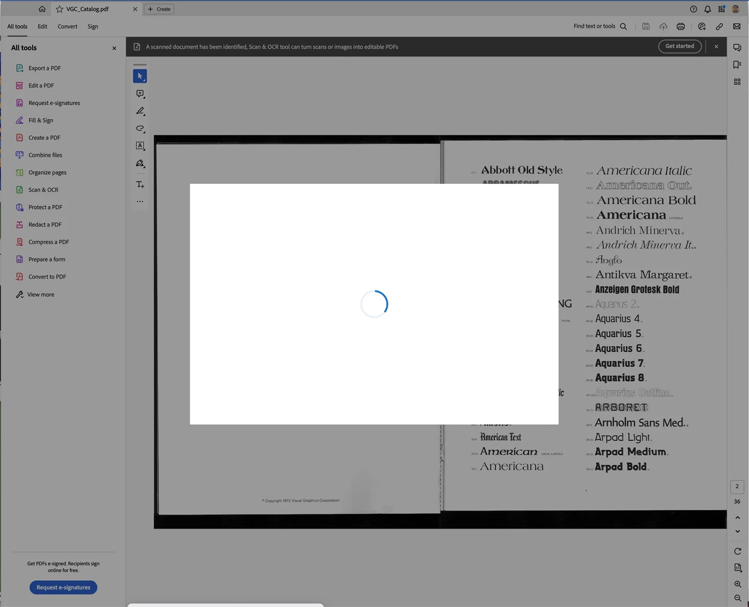Open the Bookmarks pane icon
The image size is (749, 607).
[737, 64]
